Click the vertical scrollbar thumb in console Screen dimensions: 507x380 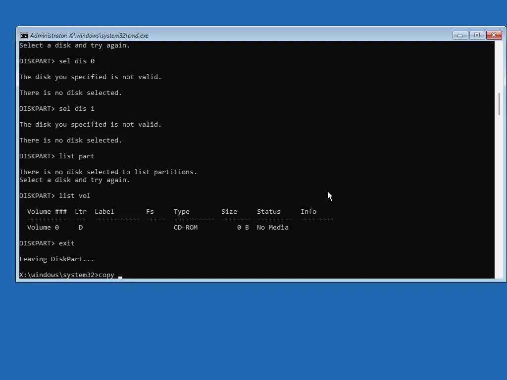point(499,104)
